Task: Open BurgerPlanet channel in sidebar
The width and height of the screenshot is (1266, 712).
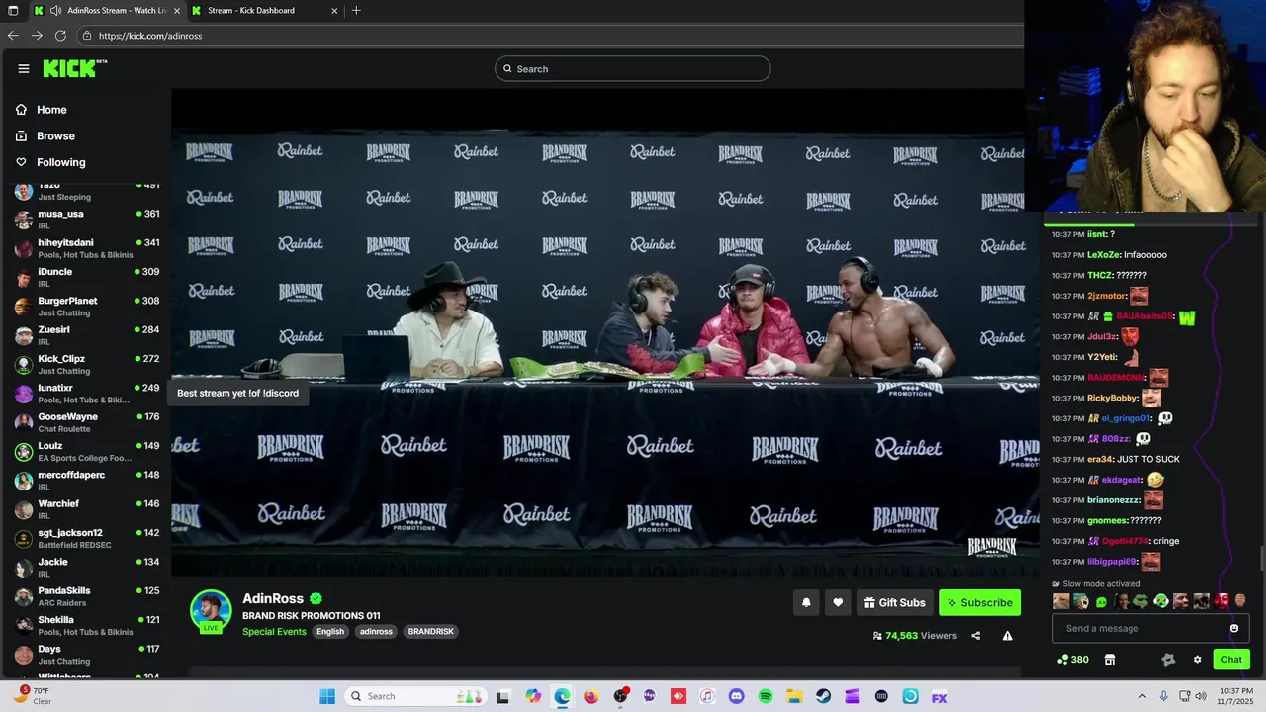Action: 87,307
